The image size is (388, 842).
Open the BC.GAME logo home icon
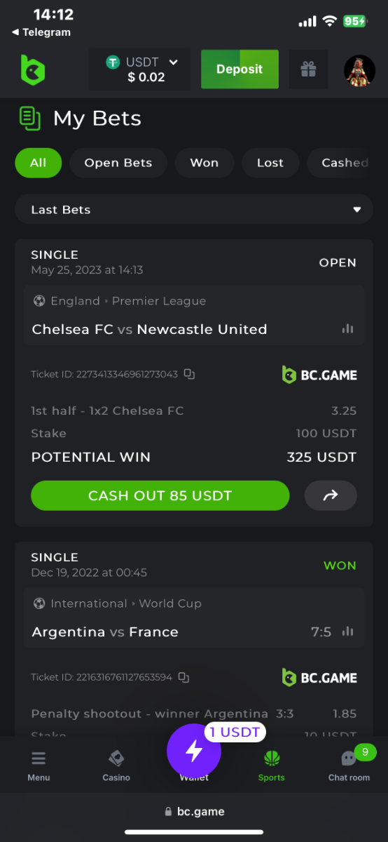(32, 69)
